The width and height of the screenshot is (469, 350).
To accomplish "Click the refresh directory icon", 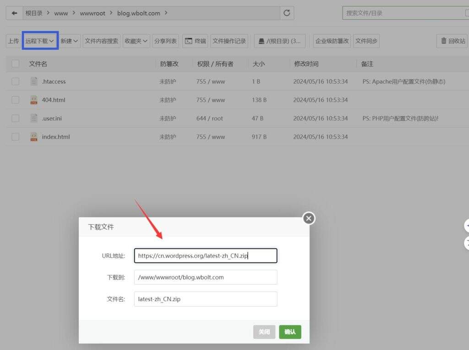I will pos(287,13).
